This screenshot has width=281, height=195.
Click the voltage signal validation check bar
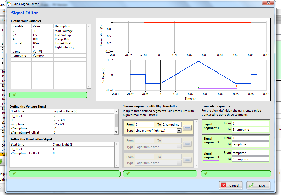(x=65, y=174)
